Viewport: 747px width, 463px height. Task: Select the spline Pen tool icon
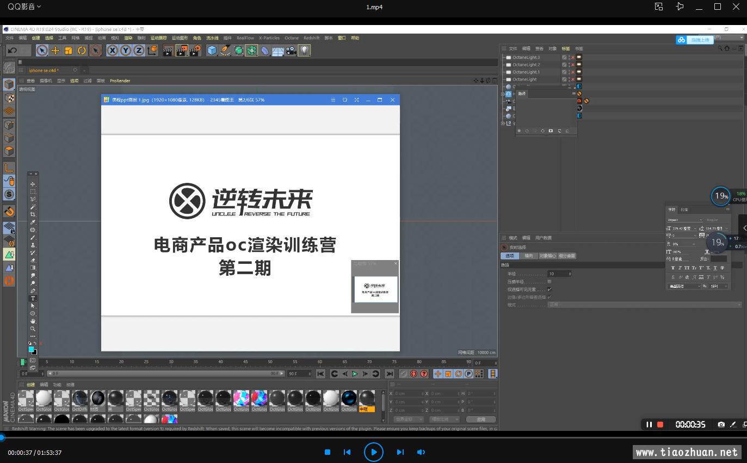coord(225,51)
